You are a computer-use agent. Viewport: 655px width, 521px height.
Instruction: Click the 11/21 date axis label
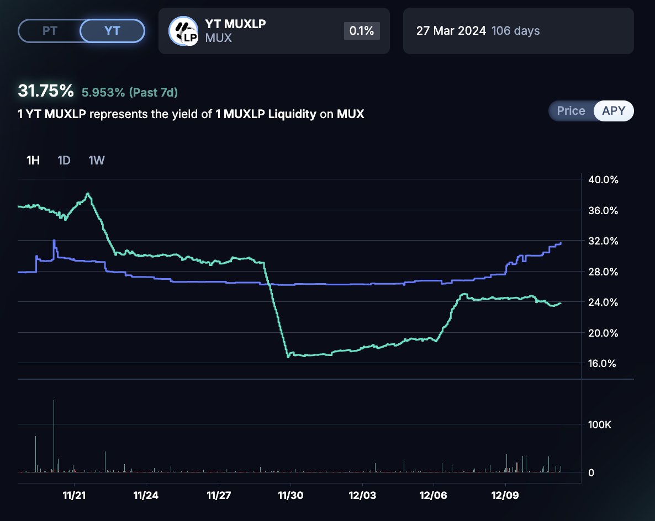pos(74,496)
